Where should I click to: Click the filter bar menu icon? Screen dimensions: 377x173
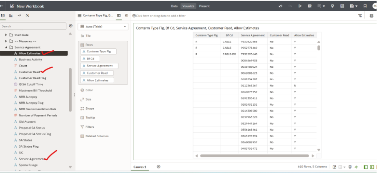click(x=359, y=15)
